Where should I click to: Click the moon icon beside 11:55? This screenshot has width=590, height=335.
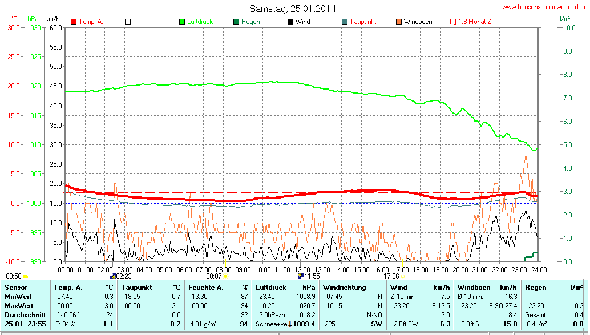300,276
